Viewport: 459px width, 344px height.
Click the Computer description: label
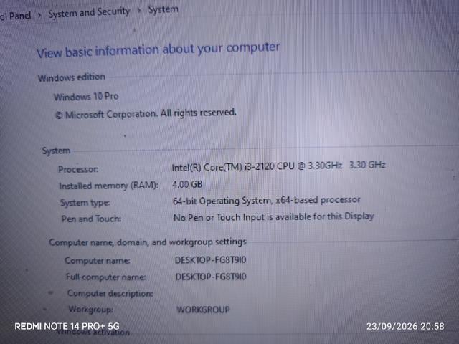pos(110,293)
